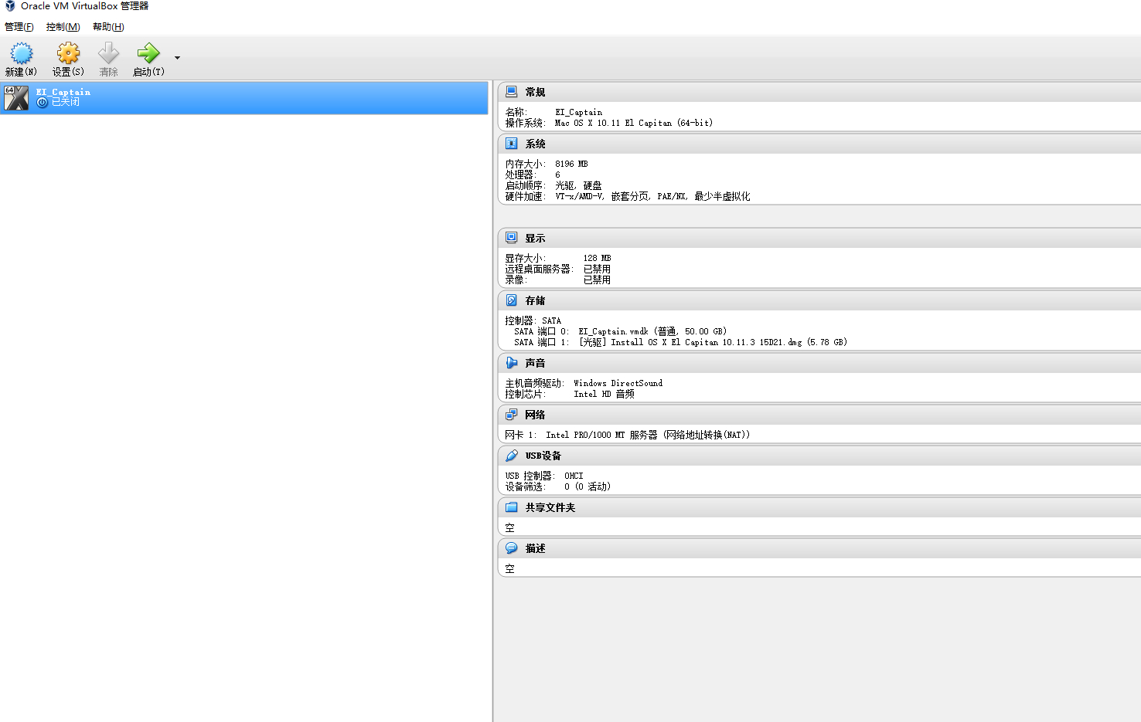1141x722 pixels.
Task: Click the Shared Folders (共享文件夹) folder icon
Action: (511, 507)
